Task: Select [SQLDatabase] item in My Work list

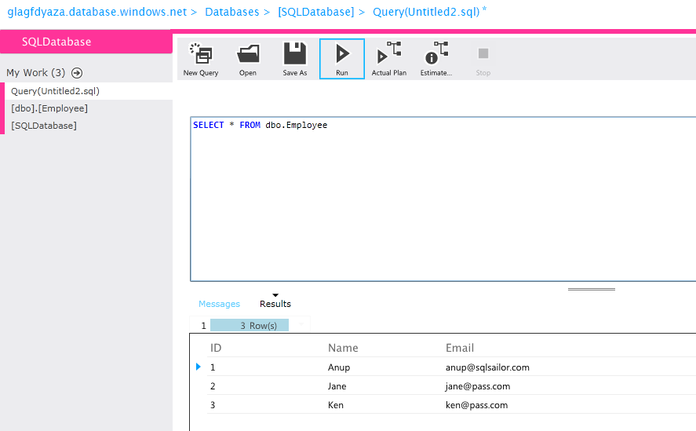Action: [44, 126]
